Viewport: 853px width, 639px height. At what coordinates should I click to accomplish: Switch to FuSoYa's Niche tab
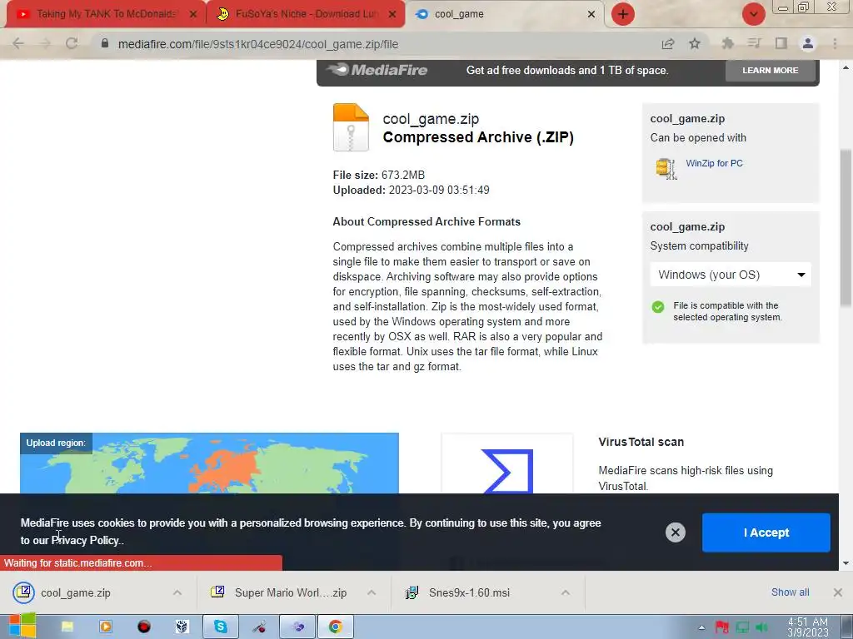click(305, 14)
